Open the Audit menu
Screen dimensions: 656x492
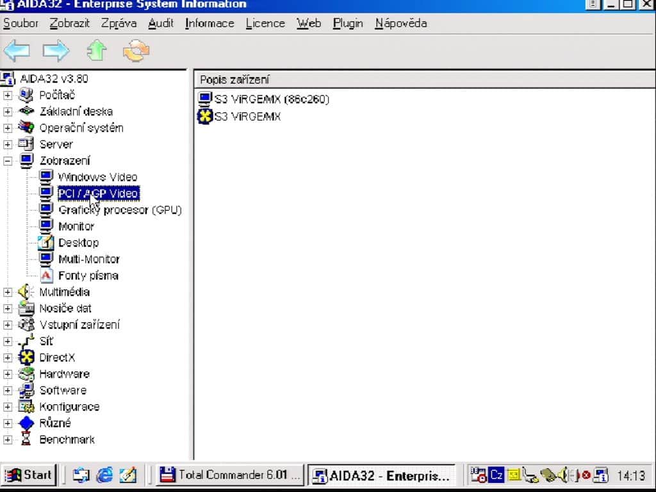point(161,24)
